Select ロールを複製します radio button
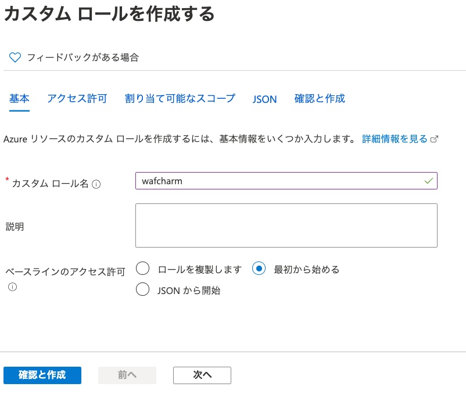This screenshot has height=394, width=466. click(143, 269)
